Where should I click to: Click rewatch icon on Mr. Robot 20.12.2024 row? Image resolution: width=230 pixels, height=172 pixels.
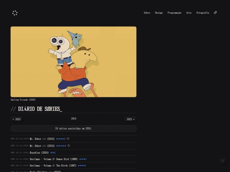(x=68, y=138)
